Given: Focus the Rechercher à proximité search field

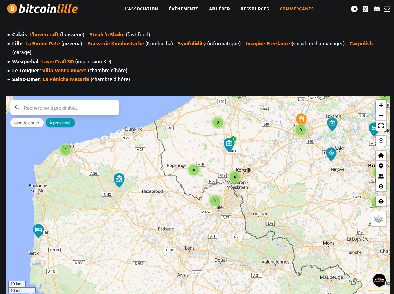Looking at the screenshot, I should tap(65, 108).
